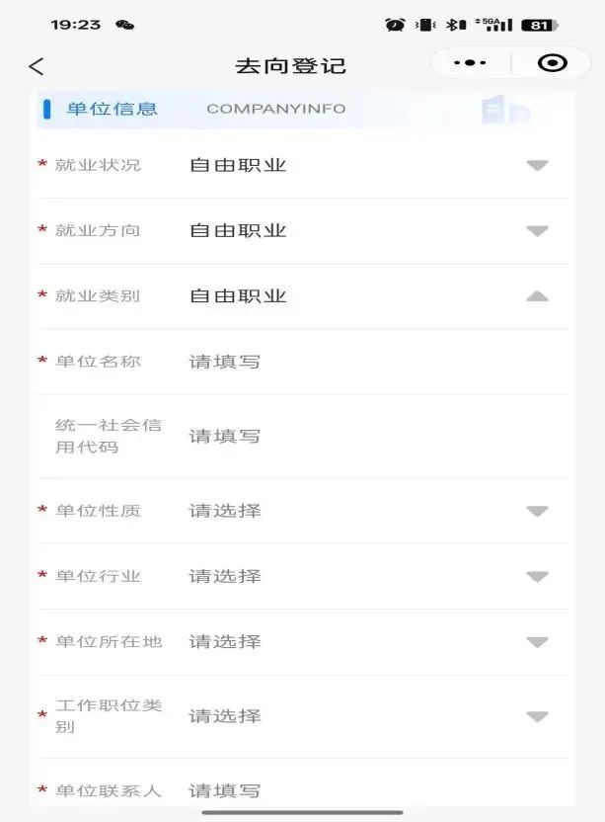Tap the Bluetooth status icon
The height and width of the screenshot is (822, 605).
[x=456, y=25]
